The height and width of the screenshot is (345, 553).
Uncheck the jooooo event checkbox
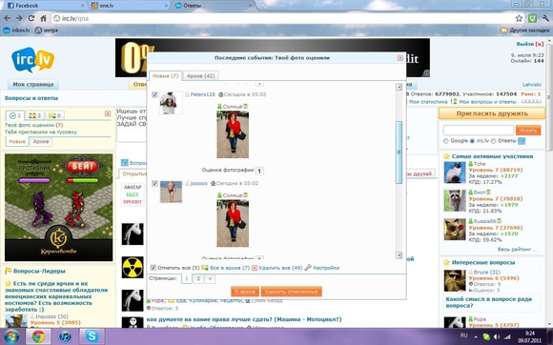(x=154, y=183)
